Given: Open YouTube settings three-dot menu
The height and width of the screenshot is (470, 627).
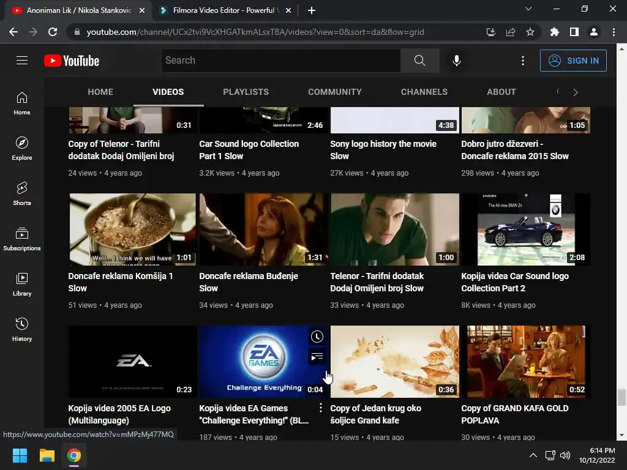Looking at the screenshot, I should [x=523, y=61].
